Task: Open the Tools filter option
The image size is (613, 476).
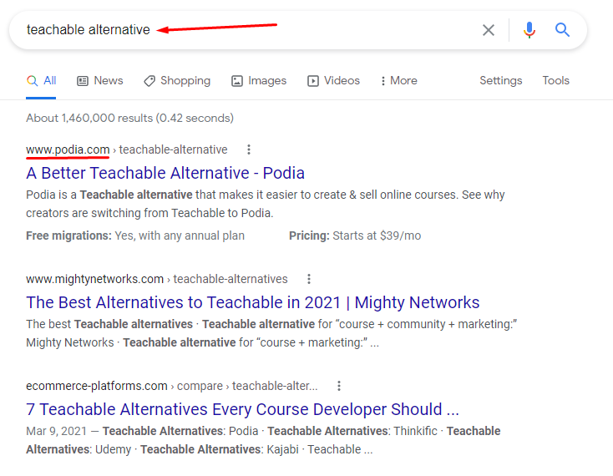Action: [x=555, y=80]
